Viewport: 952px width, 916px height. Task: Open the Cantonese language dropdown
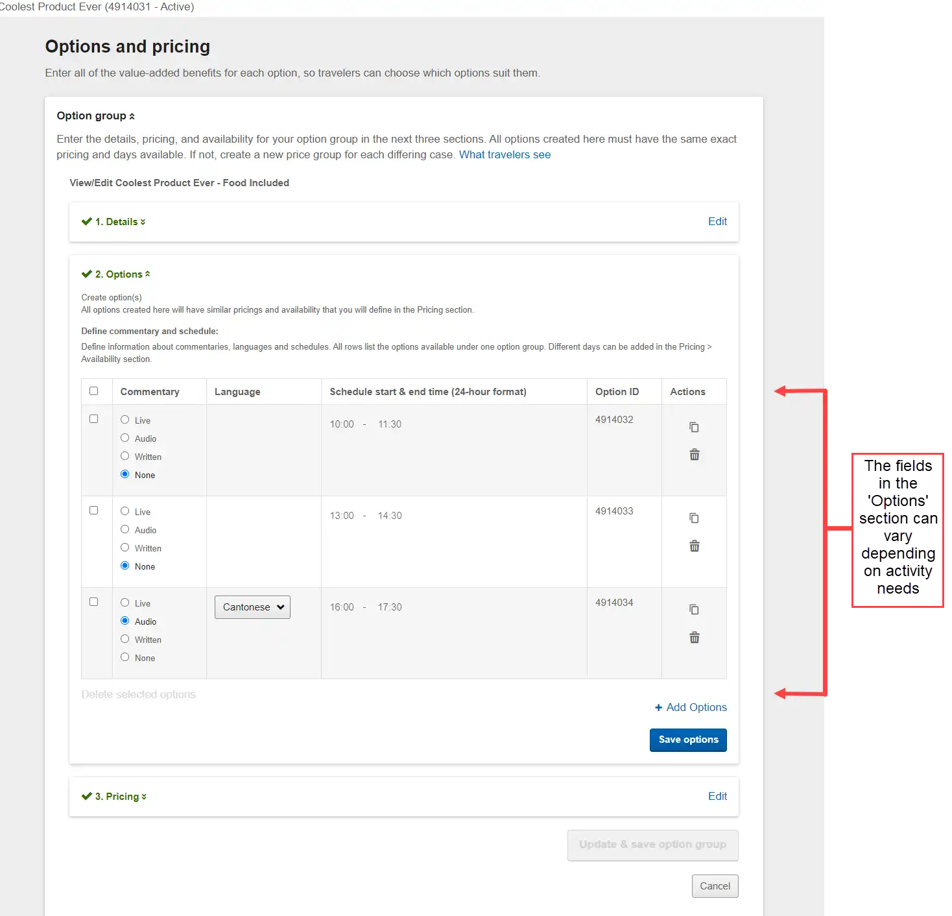252,607
